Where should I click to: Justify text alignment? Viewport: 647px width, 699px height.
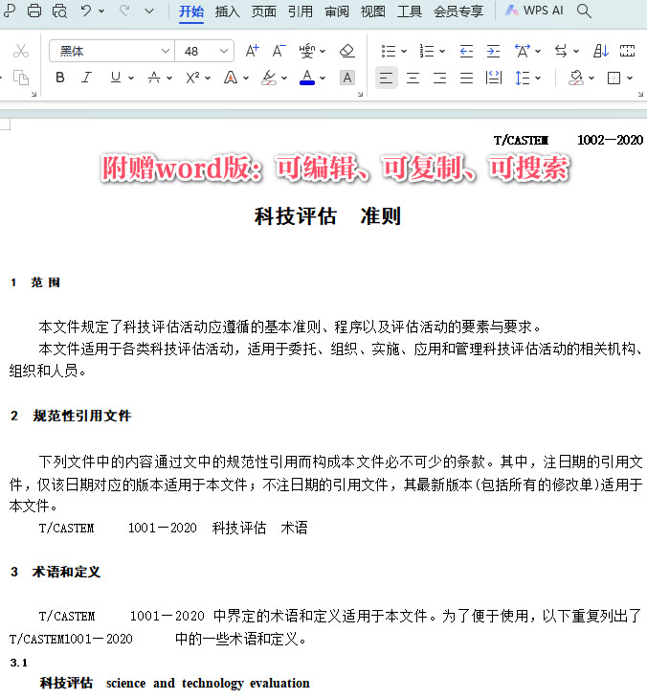point(466,78)
